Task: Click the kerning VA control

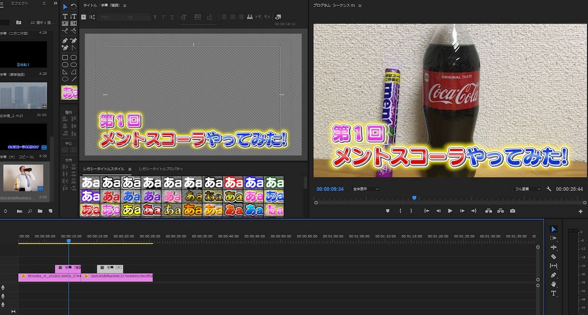Action: (197, 17)
